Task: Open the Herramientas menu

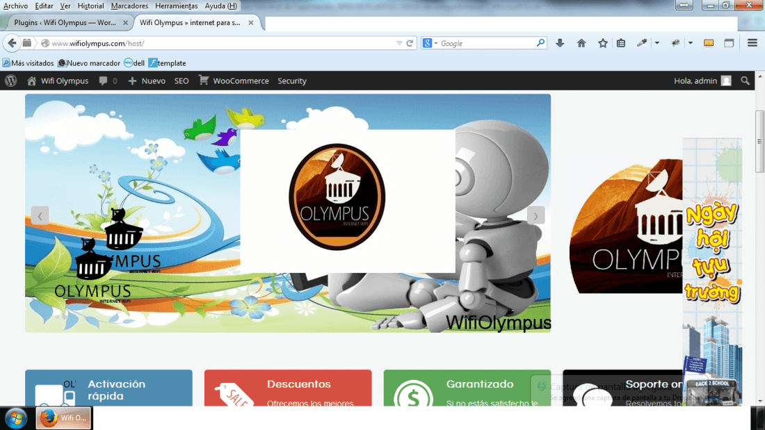Action: pyautogui.click(x=176, y=6)
